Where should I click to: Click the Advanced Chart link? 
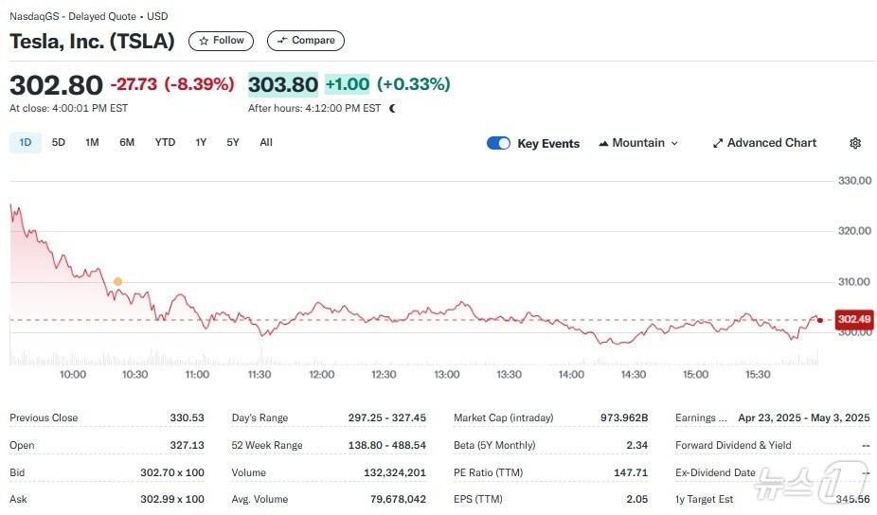click(772, 143)
